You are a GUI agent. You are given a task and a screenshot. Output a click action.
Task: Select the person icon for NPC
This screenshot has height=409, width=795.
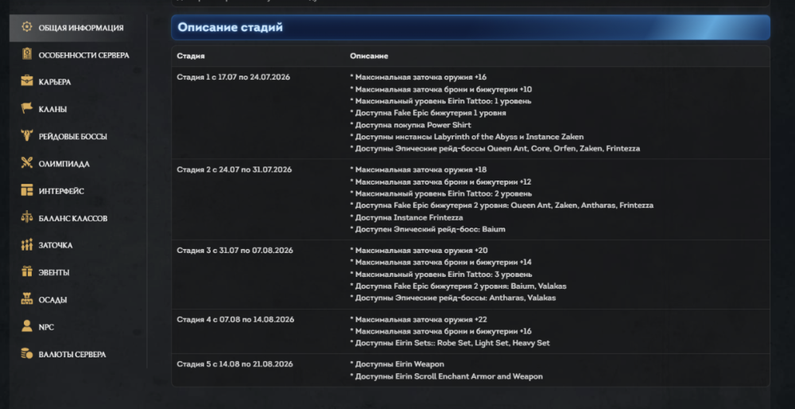click(x=27, y=327)
